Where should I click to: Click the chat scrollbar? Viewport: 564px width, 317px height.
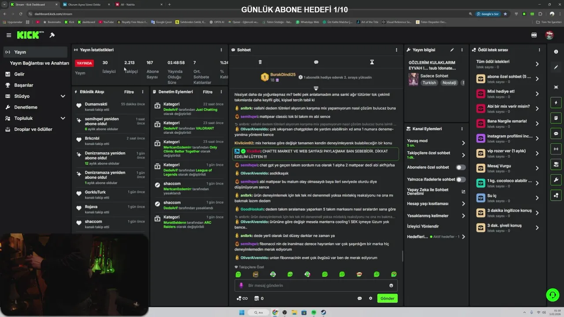tap(403, 255)
